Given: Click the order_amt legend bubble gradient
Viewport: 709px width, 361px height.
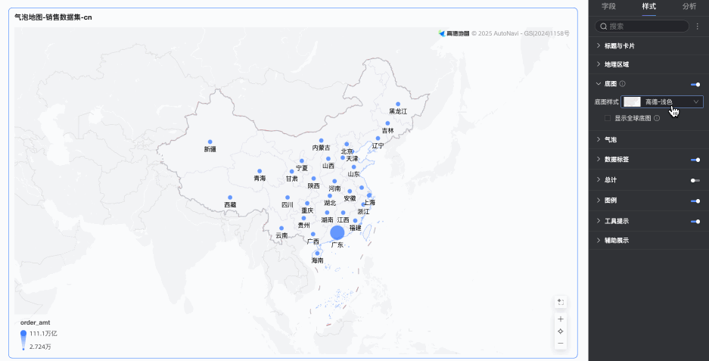Looking at the screenshot, I should tap(23, 341).
